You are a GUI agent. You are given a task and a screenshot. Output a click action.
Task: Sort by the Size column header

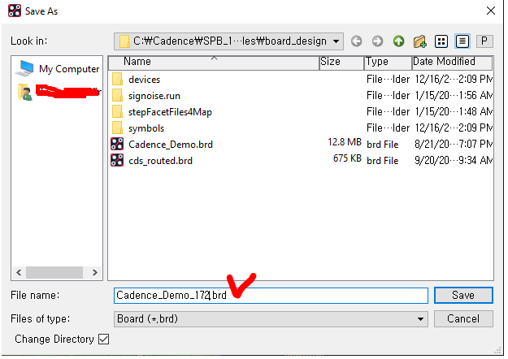pos(341,63)
